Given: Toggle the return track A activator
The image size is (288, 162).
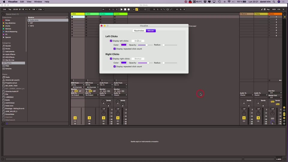Looking at the screenshot, I should tap(244, 118).
